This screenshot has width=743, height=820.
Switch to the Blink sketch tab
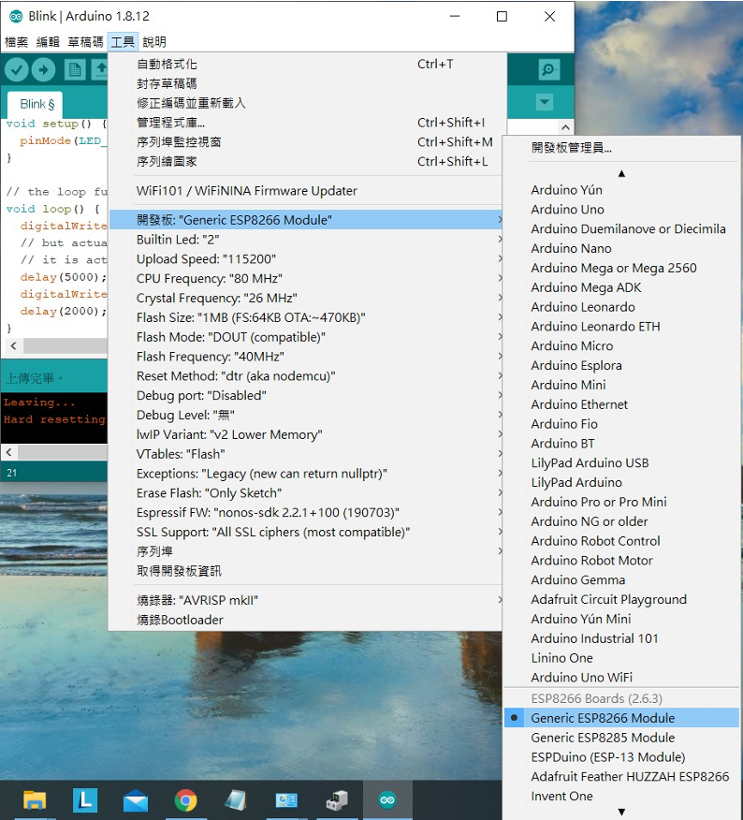(x=36, y=104)
